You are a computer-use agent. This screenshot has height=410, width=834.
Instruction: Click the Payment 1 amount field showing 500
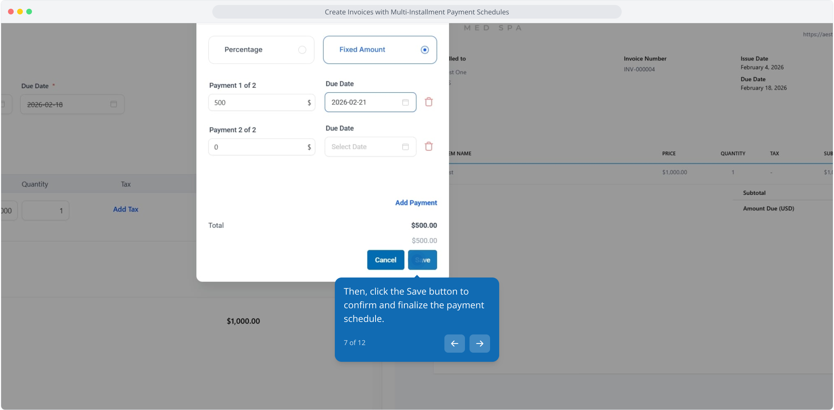coord(259,103)
